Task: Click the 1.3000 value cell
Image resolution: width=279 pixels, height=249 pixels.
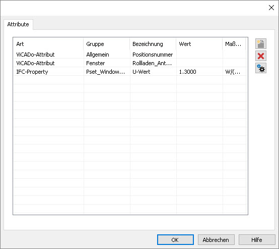Action: coord(199,72)
